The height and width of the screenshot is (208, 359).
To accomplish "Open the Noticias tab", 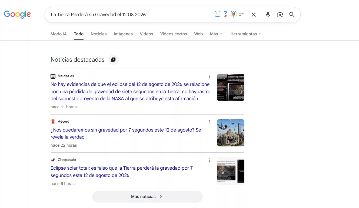I will (x=99, y=34).
